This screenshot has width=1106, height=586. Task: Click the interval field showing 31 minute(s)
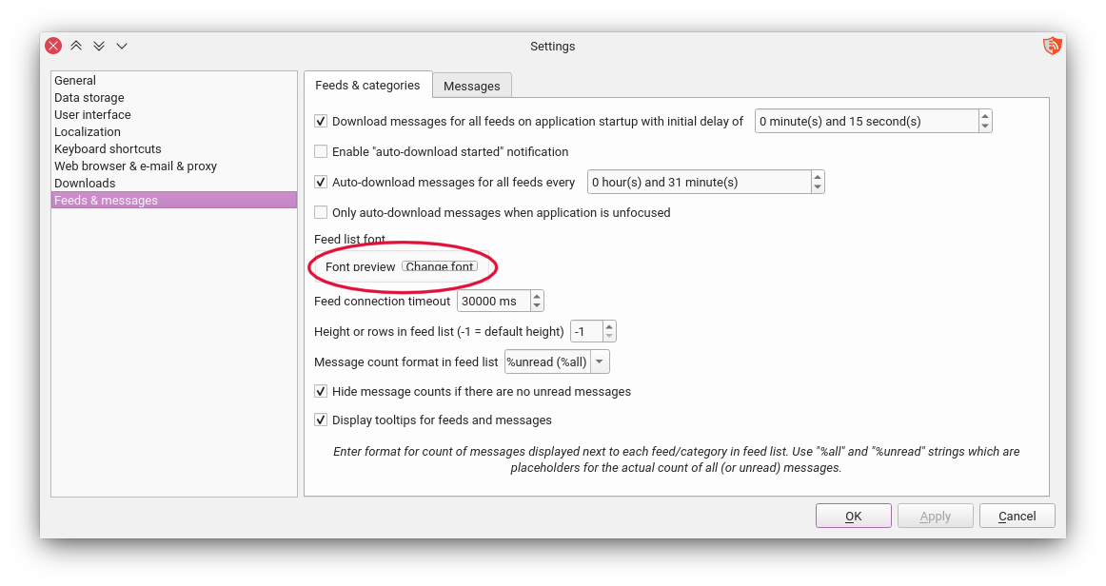pyautogui.click(x=699, y=182)
